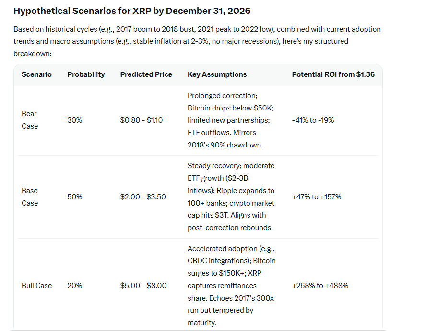
Task: Click the Predicted Price column header
Action: (146, 74)
